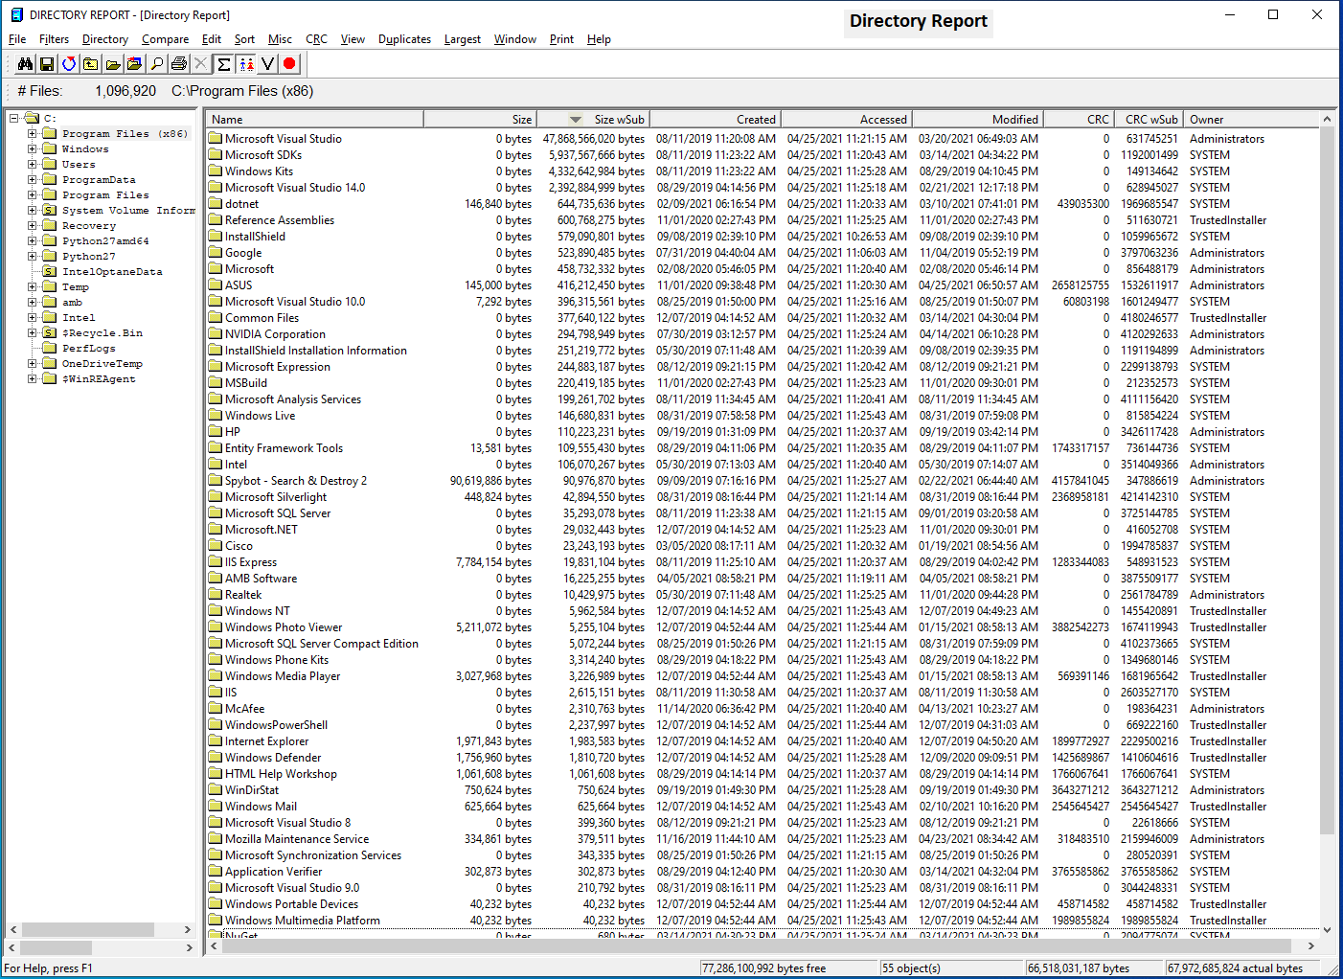Screen dimensions: 1343x979
Task: Click the Cisco folder icon
Action: [216, 546]
